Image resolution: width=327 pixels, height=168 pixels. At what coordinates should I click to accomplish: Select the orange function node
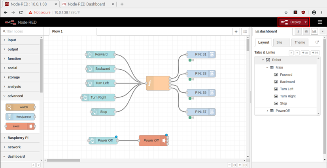(x=158, y=83)
